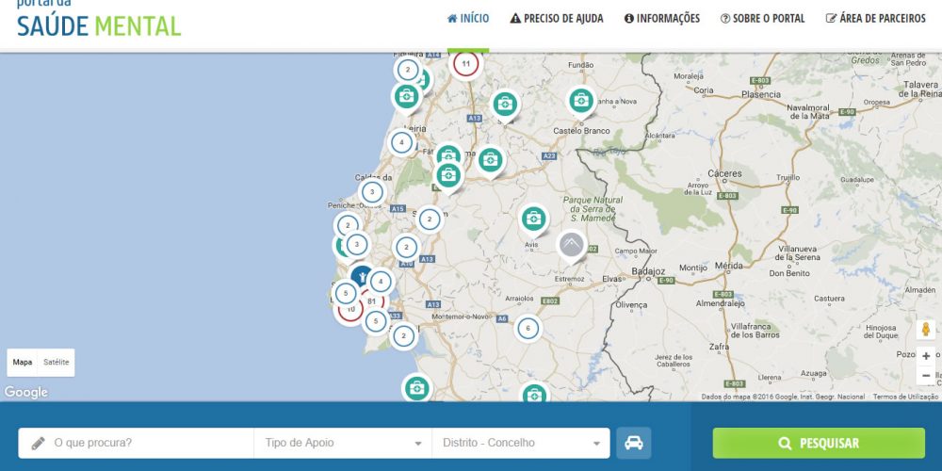The image size is (942, 471).
Task: Open Sobre o Portal page
Action: (762, 19)
